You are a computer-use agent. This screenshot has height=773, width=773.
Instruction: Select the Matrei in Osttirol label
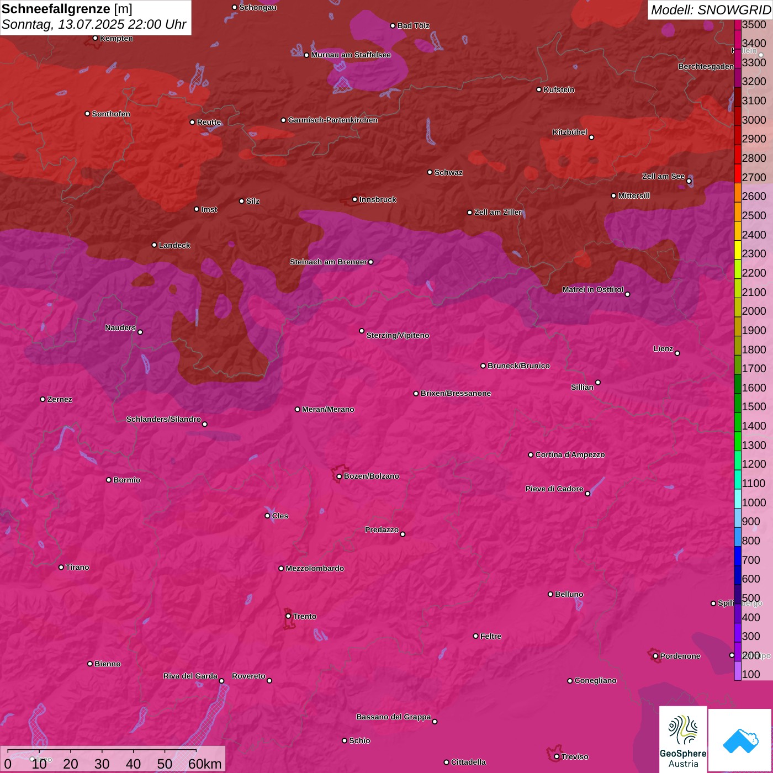[x=593, y=289]
